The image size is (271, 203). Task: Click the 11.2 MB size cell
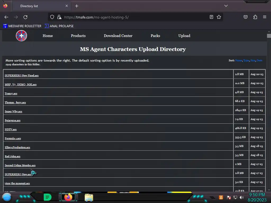(x=241, y=83)
